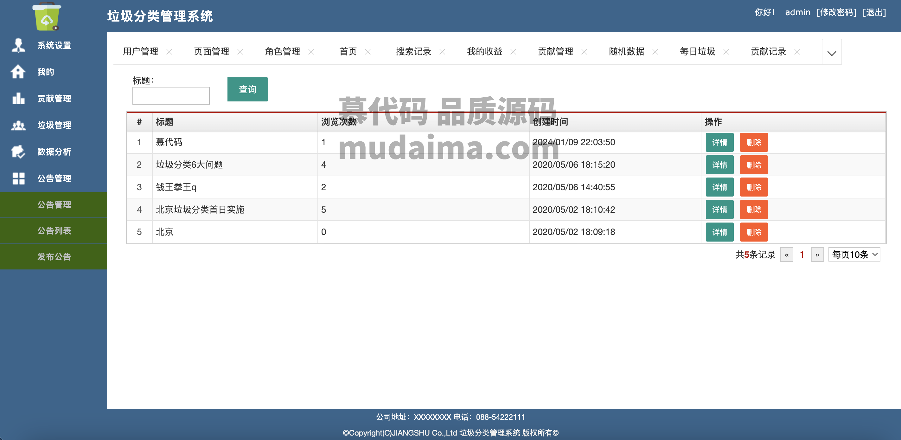Image resolution: width=901 pixels, height=440 pixels.
Task: Select the 公告管理 green submenu item
Action: (x=54, y=205)
